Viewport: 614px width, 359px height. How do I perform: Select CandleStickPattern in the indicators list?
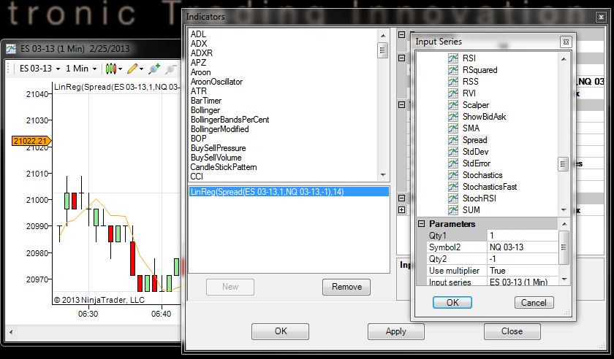click(224, 167)
